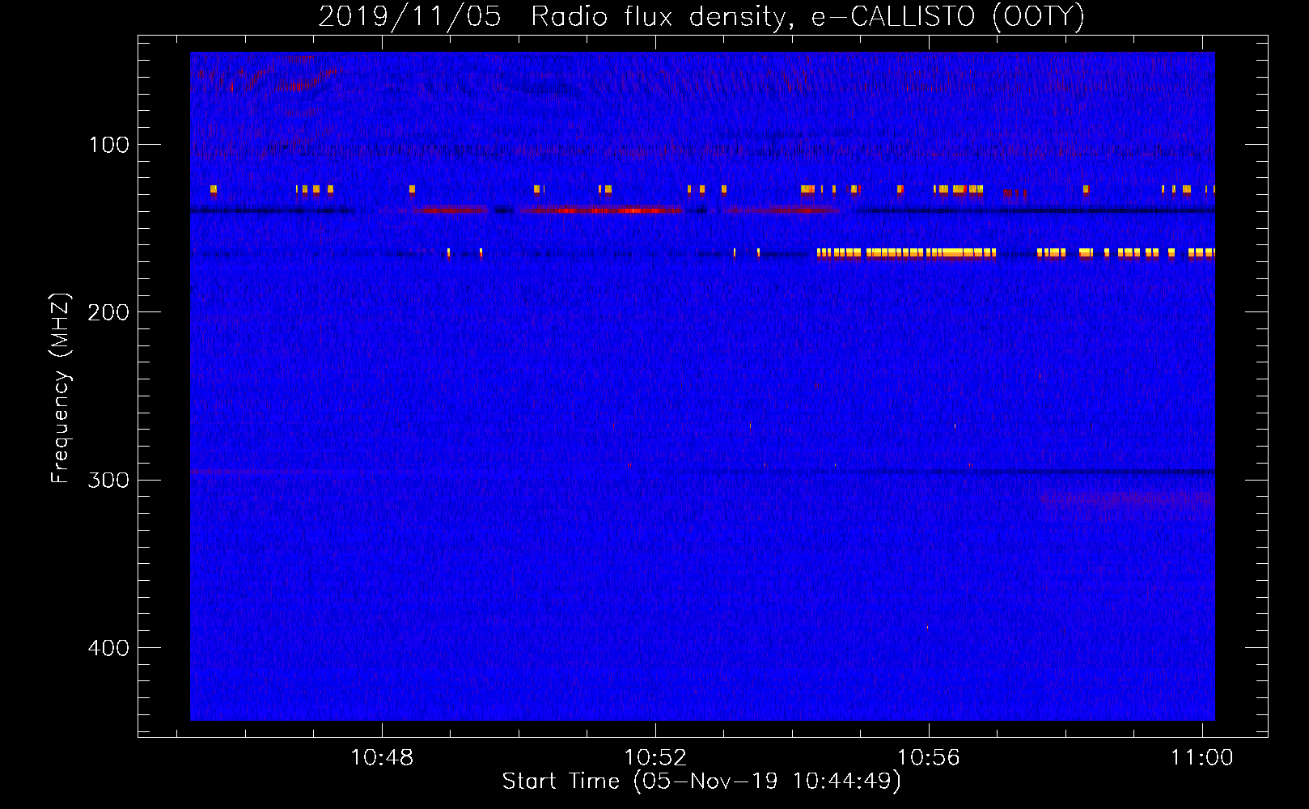Click the plot title 'Radio flux density, e-CALLISTO (OOTY)'
This screenshot has width=1309, height=809.
(x=807, y=17)
